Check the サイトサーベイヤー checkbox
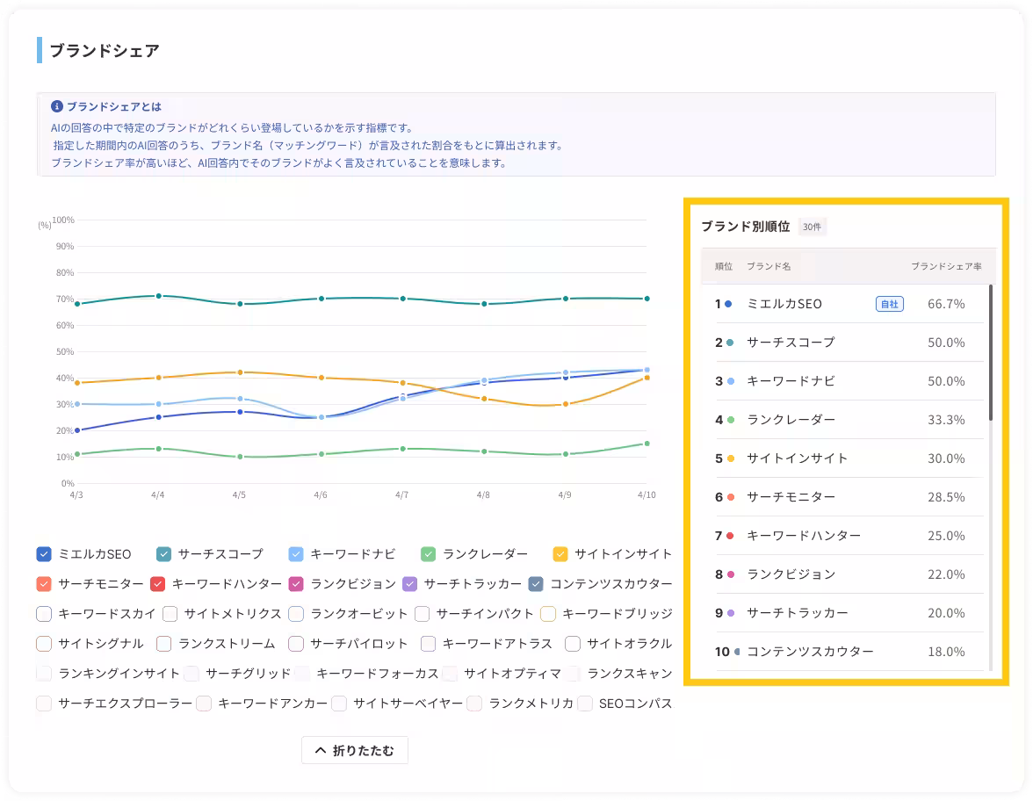Screen dimensions: 1033x801 click(x=339, y=704)
